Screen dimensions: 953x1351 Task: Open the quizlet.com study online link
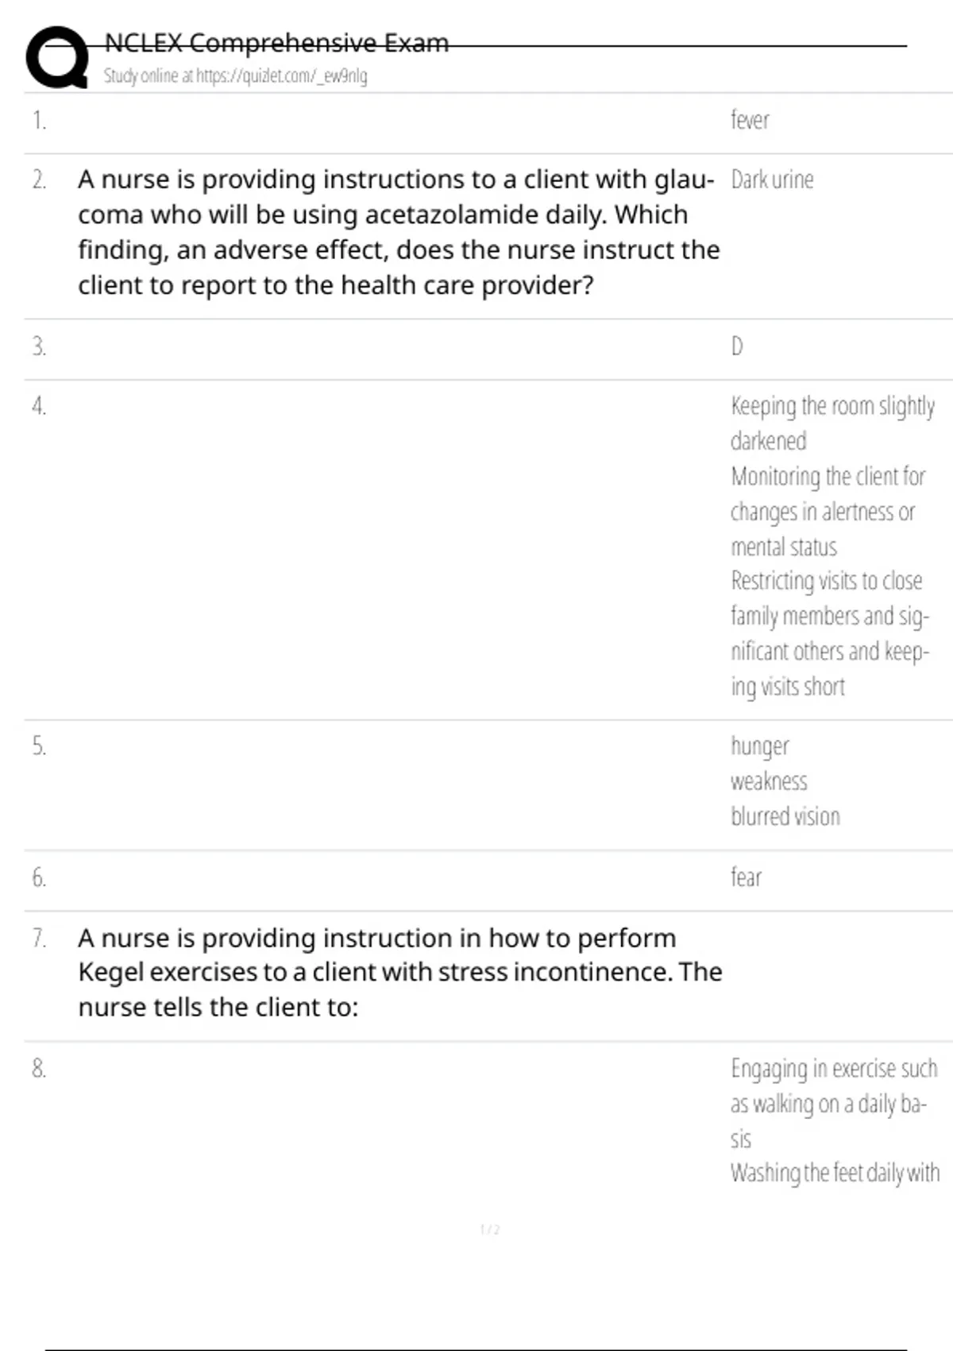click(235, 76)
